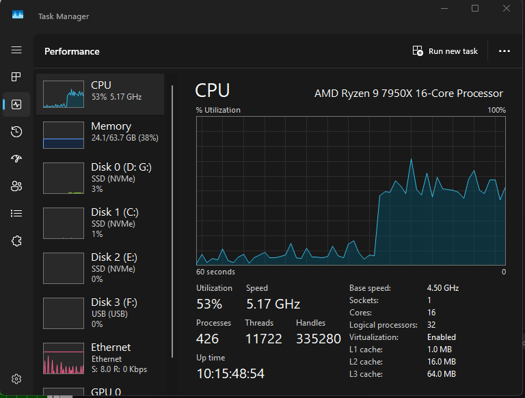Click the CPU mini graph thumbnail
The height and width of the screenshot is (398, 525).
tap(64, 94)
